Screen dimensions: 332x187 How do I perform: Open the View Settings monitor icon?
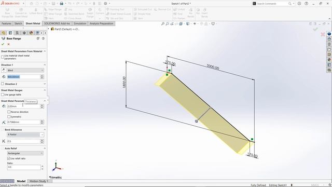click(213, 24)
